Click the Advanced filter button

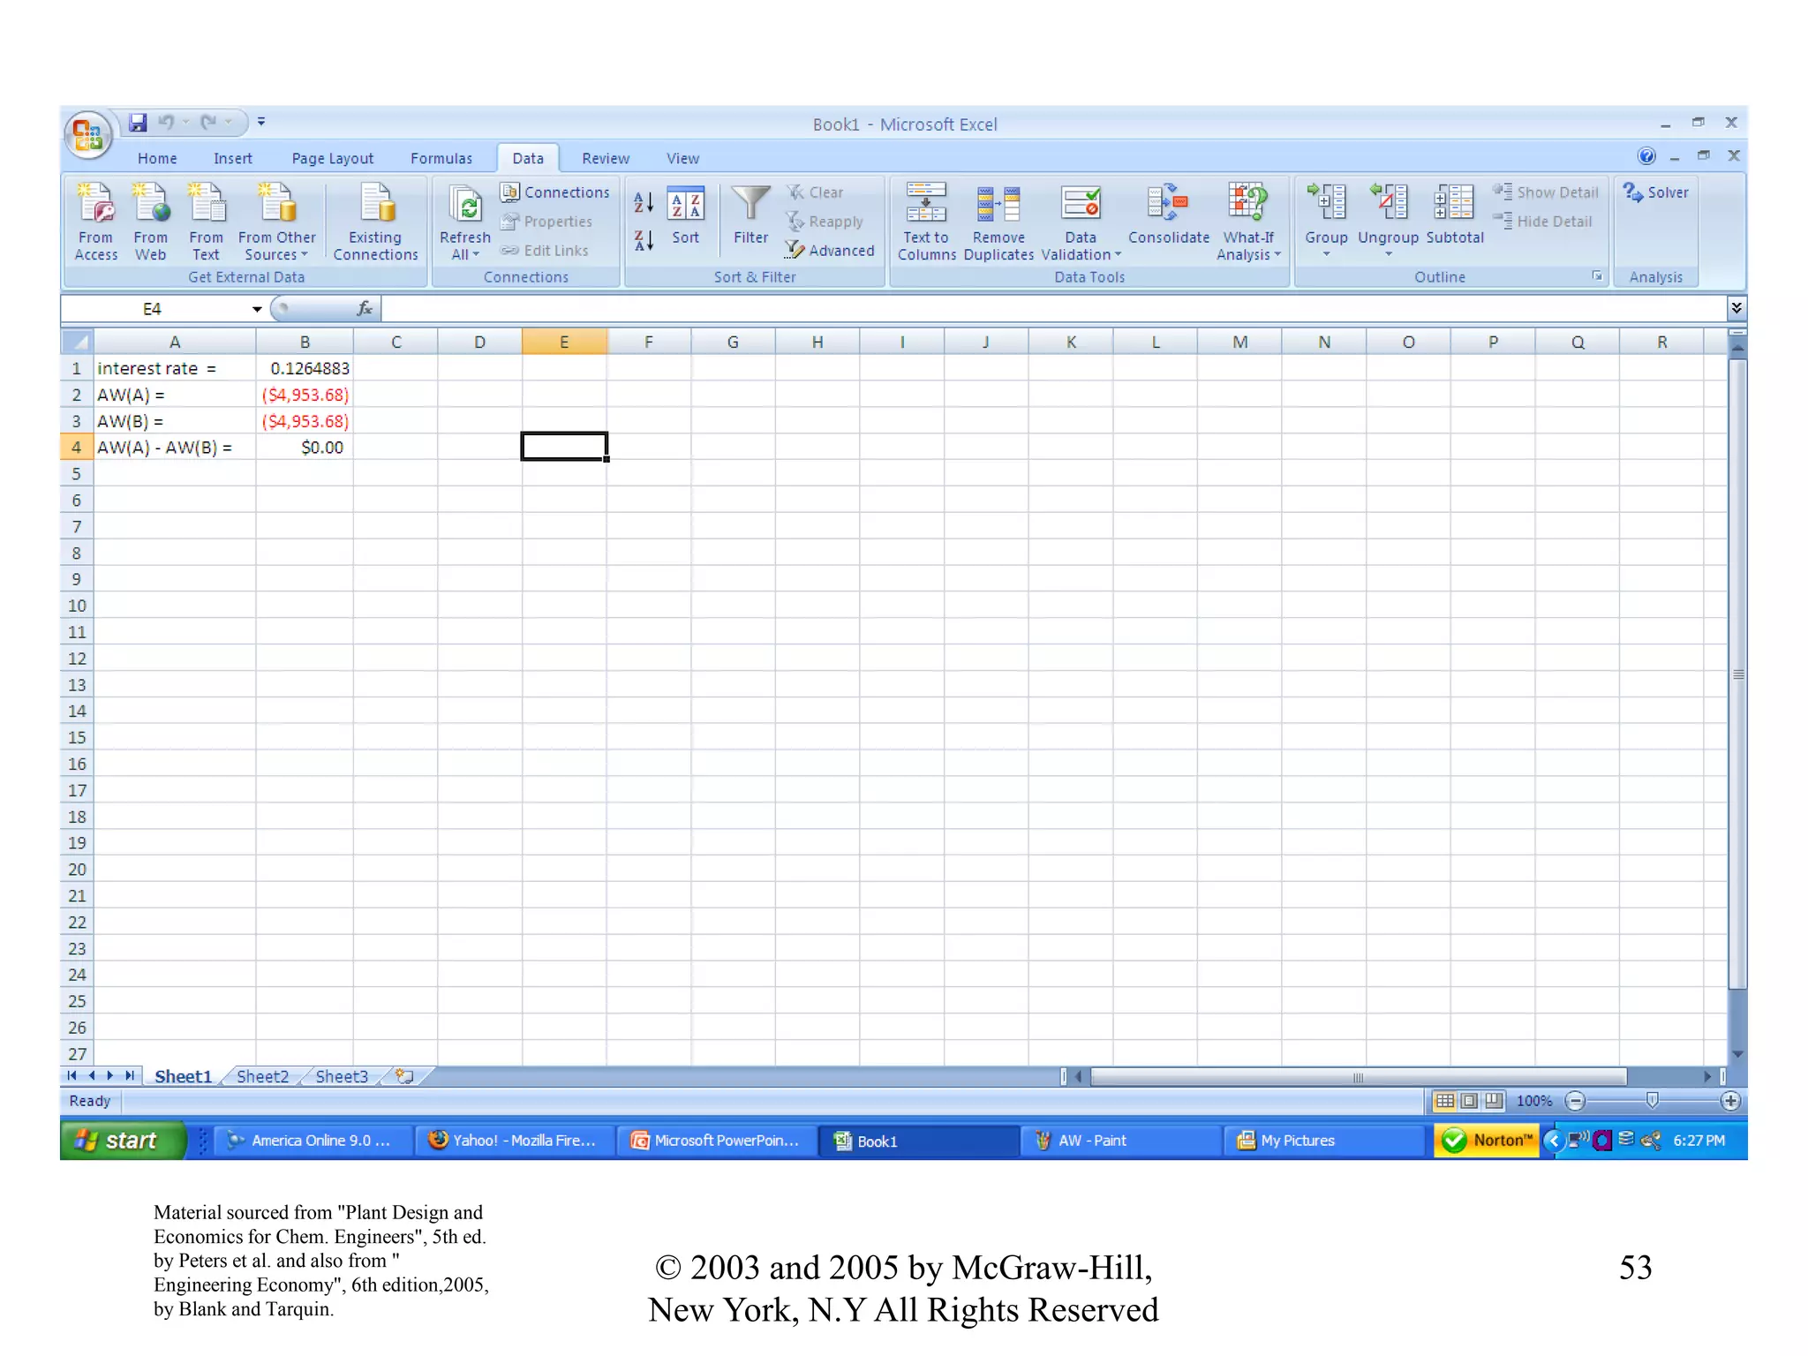[x=830, y=251]
